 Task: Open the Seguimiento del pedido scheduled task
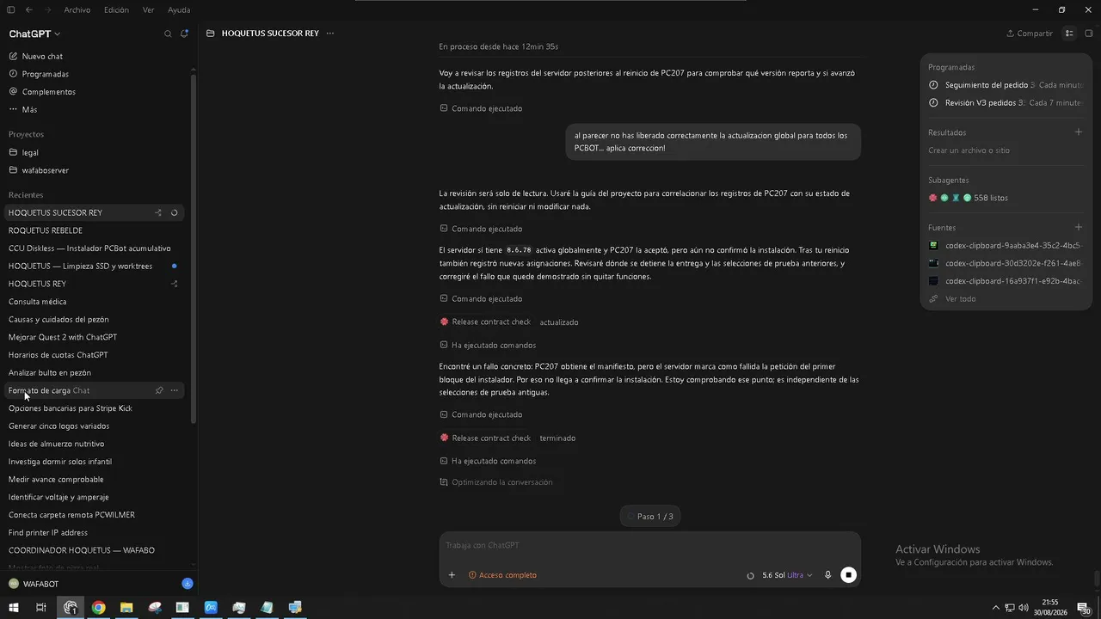[x=1006, y=85]
